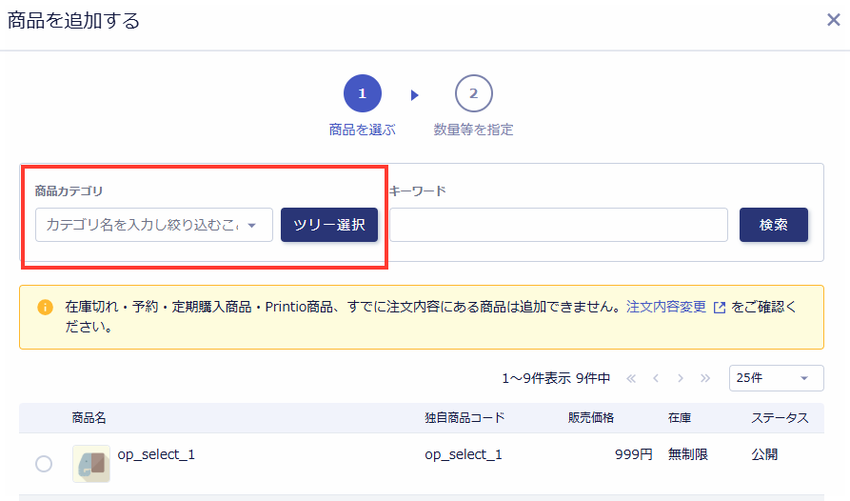The height and width of the screenshot is (501, 850).
Task: Select the op_select_1 radio button
Action: 44,464
